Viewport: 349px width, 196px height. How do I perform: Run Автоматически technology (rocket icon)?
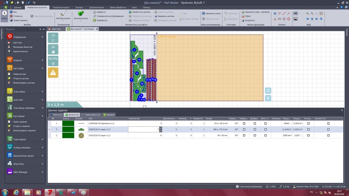point(63,15)
